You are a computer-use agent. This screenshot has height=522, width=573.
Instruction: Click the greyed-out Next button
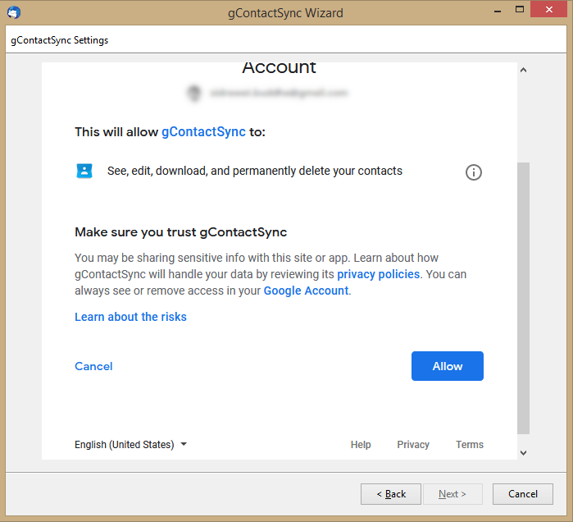coord(452,494)
